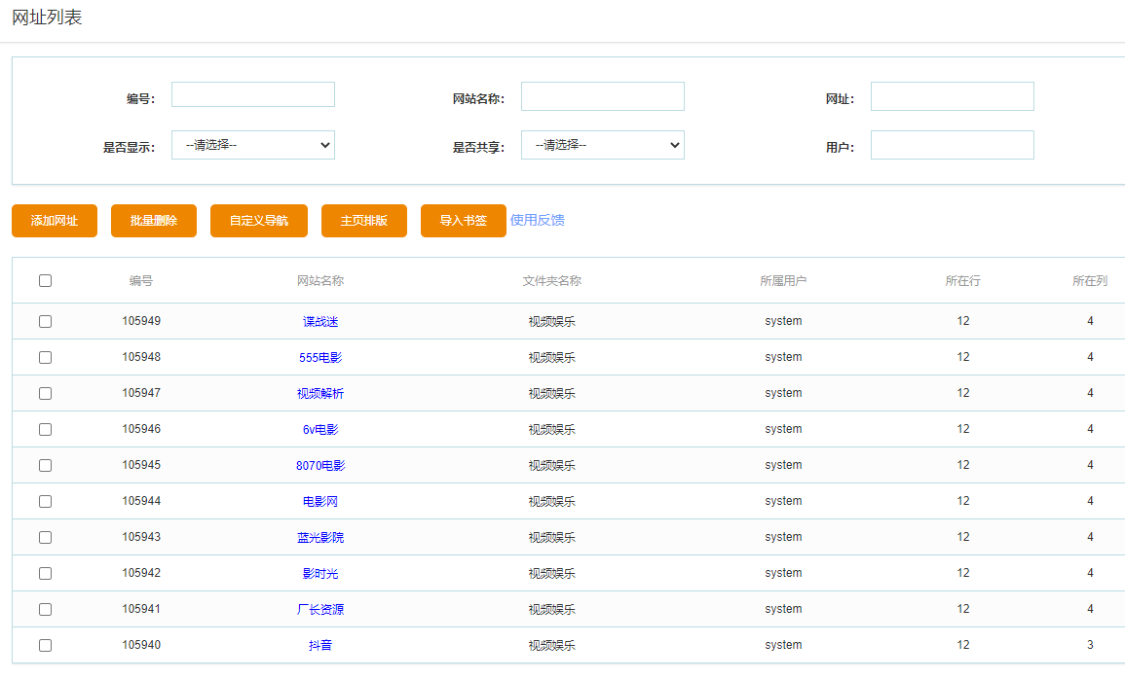
Task: Expand the 是否显示 dropdown
Action: tap(253, 145)
